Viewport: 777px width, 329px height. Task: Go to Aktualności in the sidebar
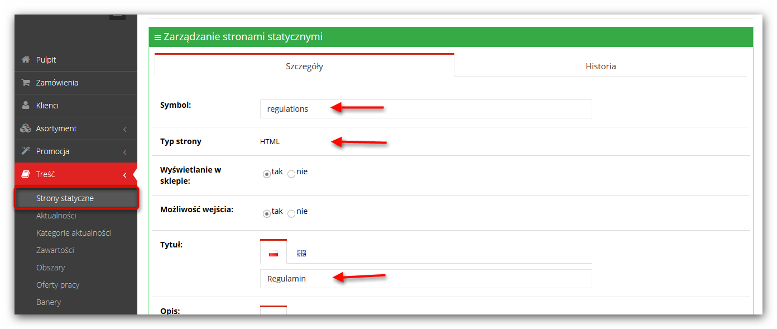tap(56, 216)
